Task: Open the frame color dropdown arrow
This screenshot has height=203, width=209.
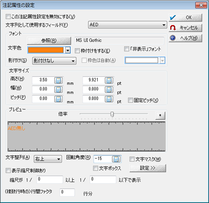Action: (162, 60)
